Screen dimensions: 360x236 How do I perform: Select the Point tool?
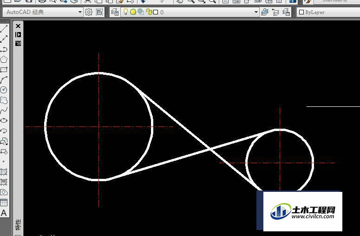pyautogui.click(x=3, y=161)
